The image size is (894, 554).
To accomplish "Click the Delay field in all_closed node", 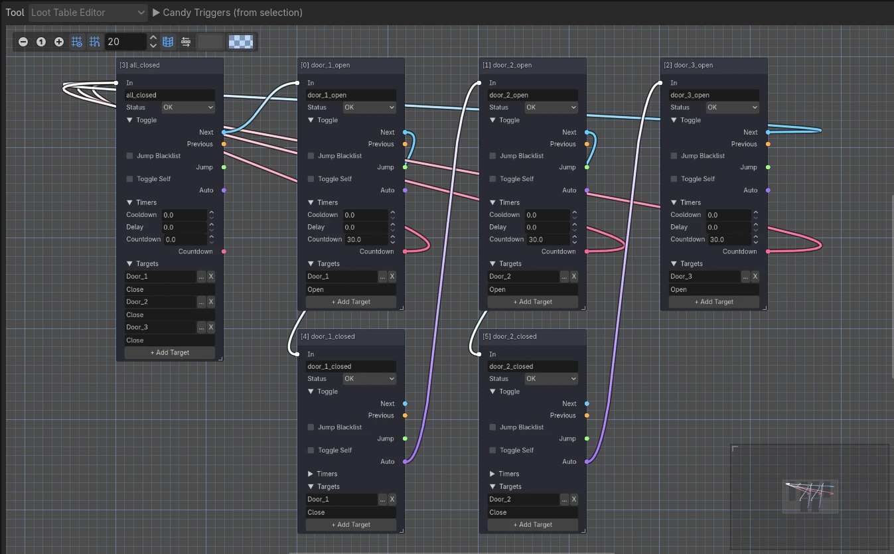I will point(185,227).
